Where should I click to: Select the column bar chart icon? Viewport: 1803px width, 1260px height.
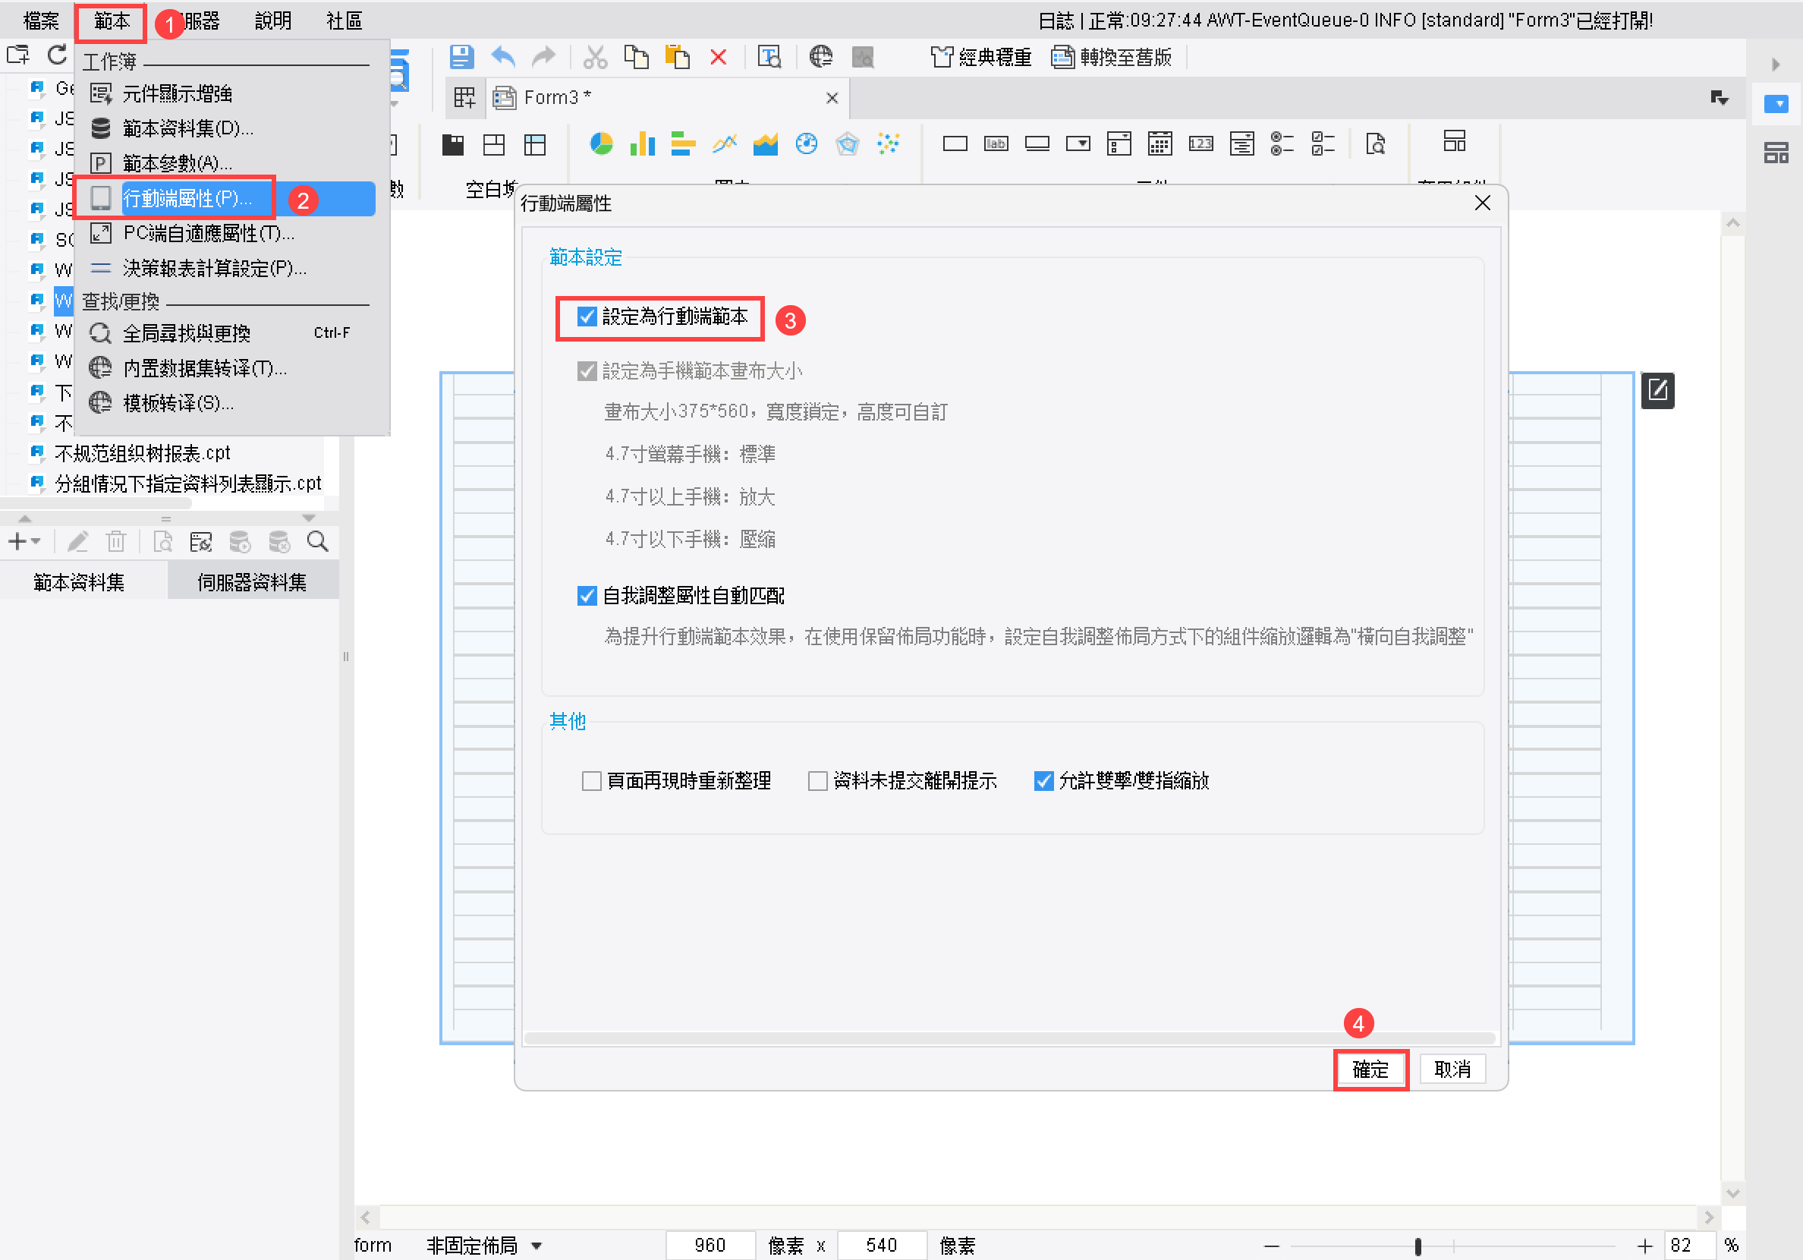pos(643,143)
